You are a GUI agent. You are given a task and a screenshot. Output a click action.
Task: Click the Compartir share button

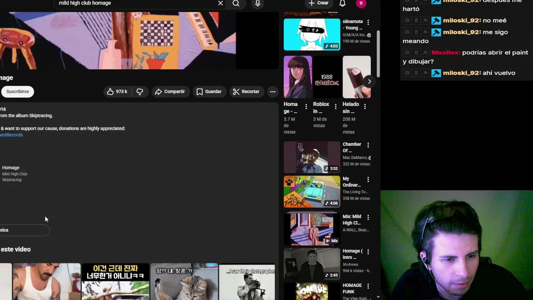click(170, 92)
